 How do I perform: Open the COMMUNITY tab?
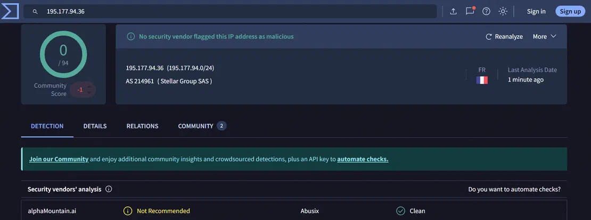click(x=202, y=126)
